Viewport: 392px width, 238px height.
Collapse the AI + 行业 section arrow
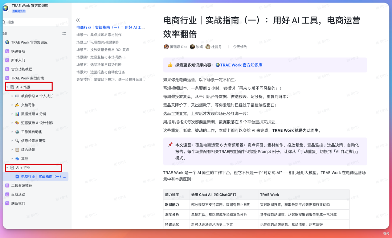(7, 168)
